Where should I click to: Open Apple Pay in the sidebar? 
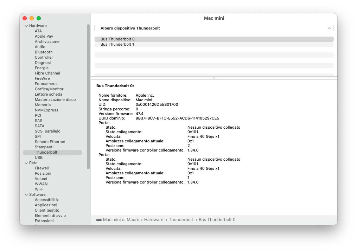(44, 36)
